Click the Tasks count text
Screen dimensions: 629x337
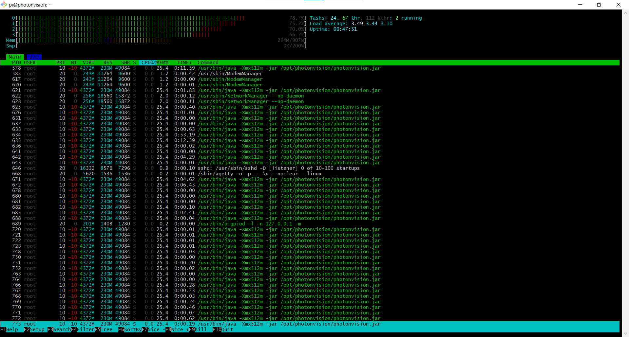coord(366,18)
